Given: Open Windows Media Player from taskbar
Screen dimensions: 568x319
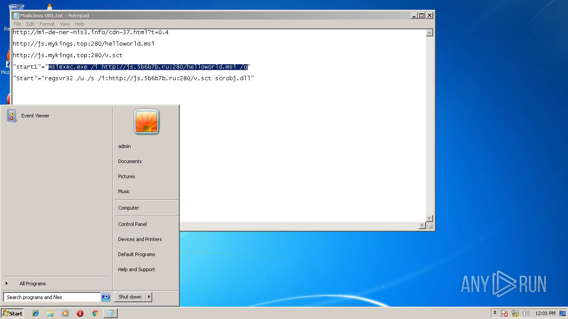Looking at the screenshot, I should (65, 313).
